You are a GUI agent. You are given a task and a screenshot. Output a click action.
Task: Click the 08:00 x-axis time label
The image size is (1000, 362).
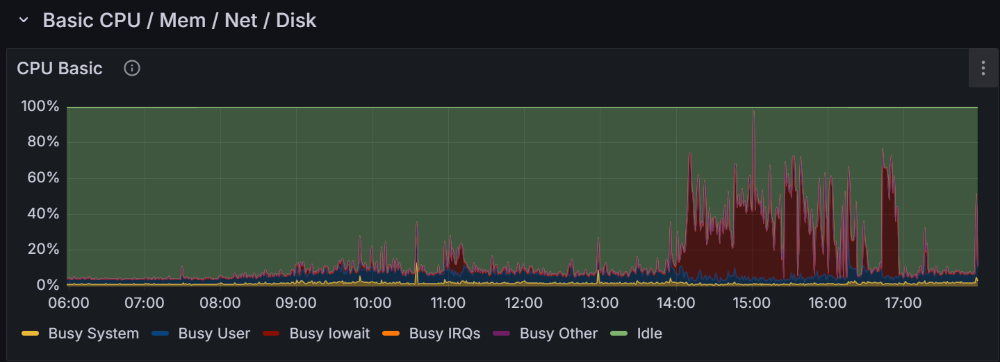point(220,303)
